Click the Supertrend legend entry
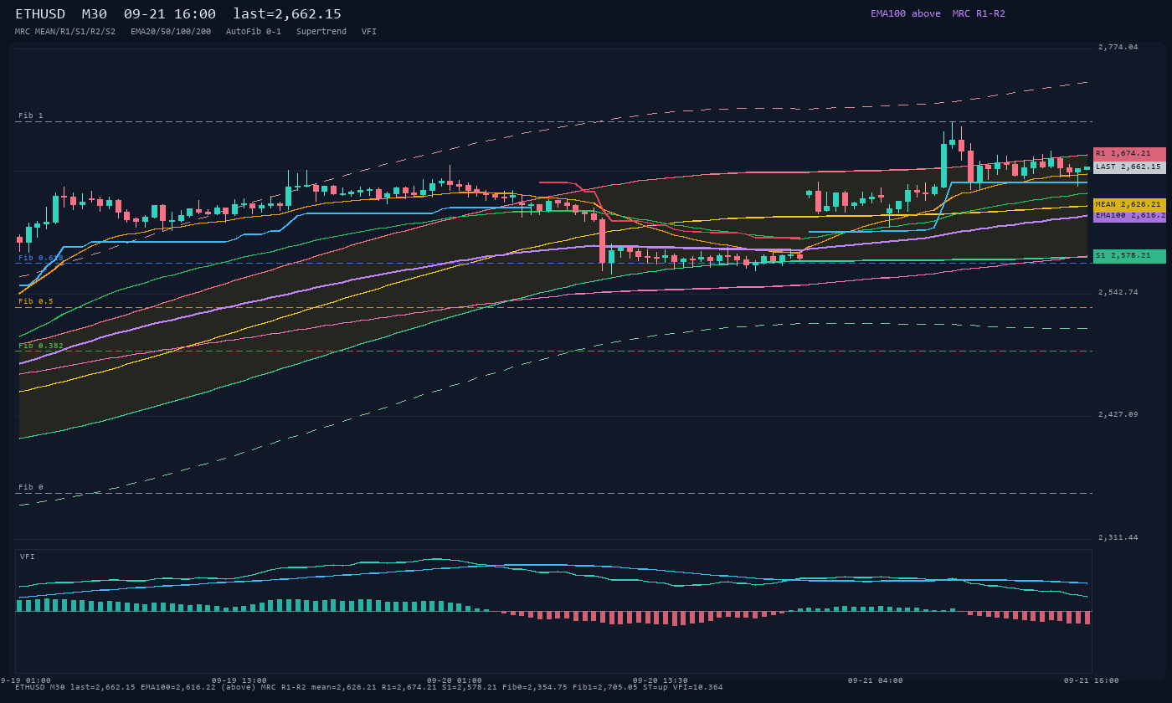 coord(321,32)
